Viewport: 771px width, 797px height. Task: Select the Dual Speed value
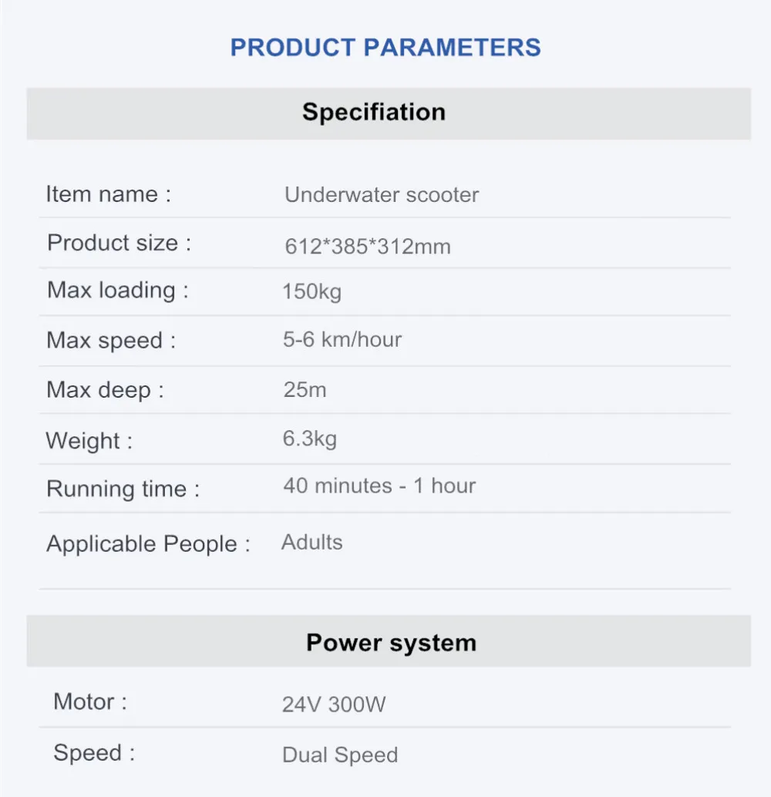click(x=340, y=755)
